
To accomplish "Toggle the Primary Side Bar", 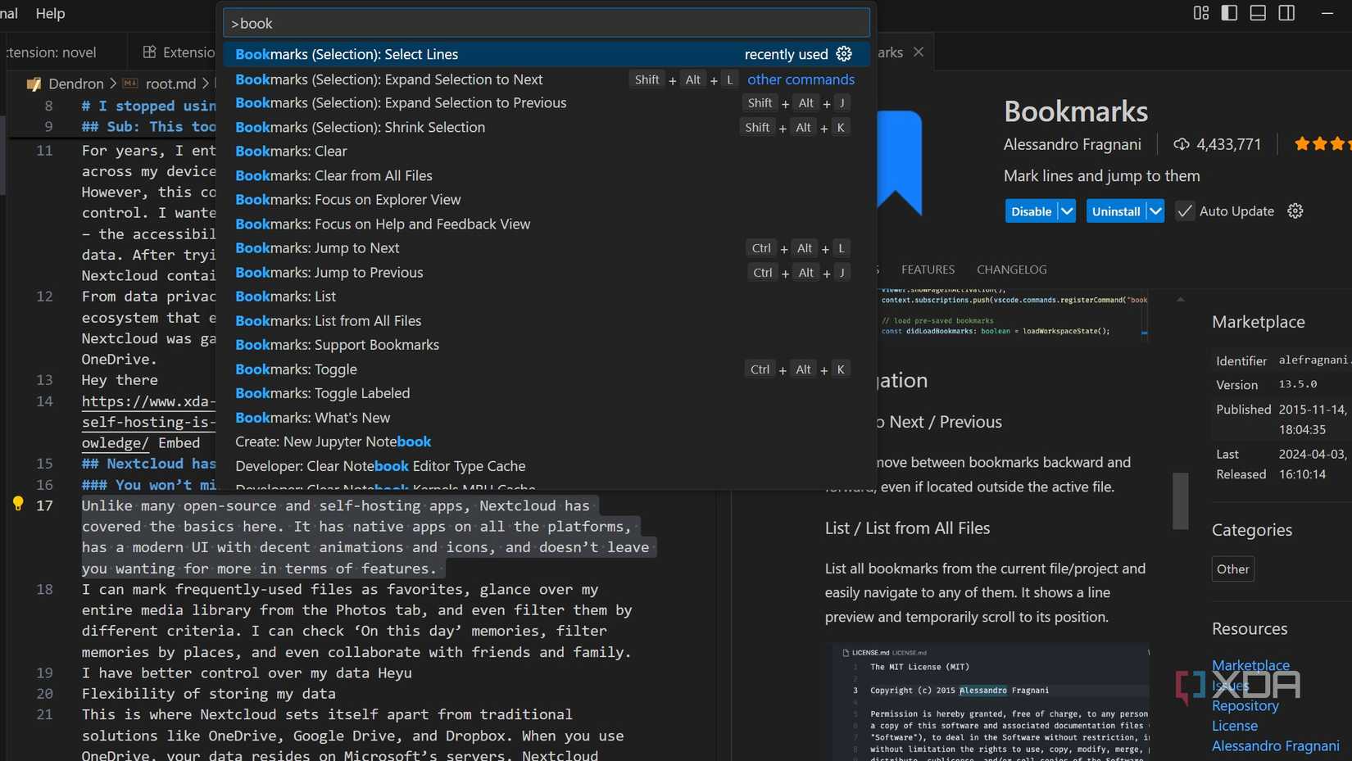I will click(1229, 13).
